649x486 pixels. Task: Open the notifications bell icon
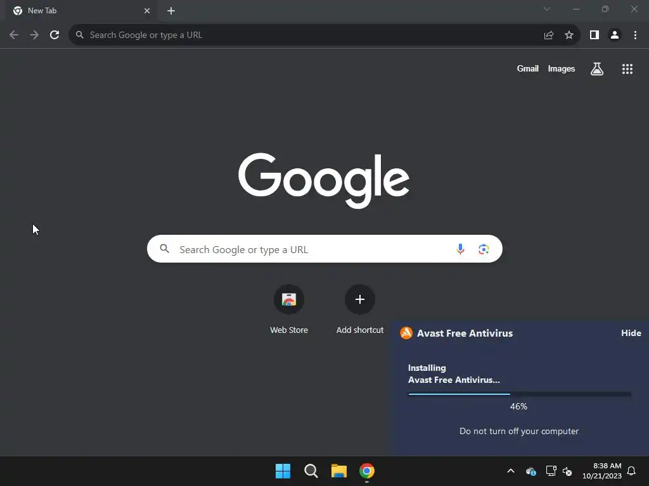pos(632,471)
